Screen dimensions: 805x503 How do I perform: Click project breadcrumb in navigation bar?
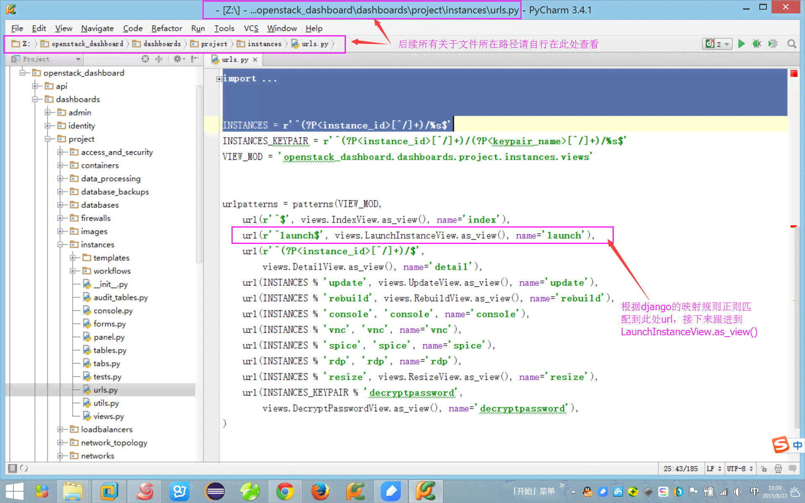[209, 44]
